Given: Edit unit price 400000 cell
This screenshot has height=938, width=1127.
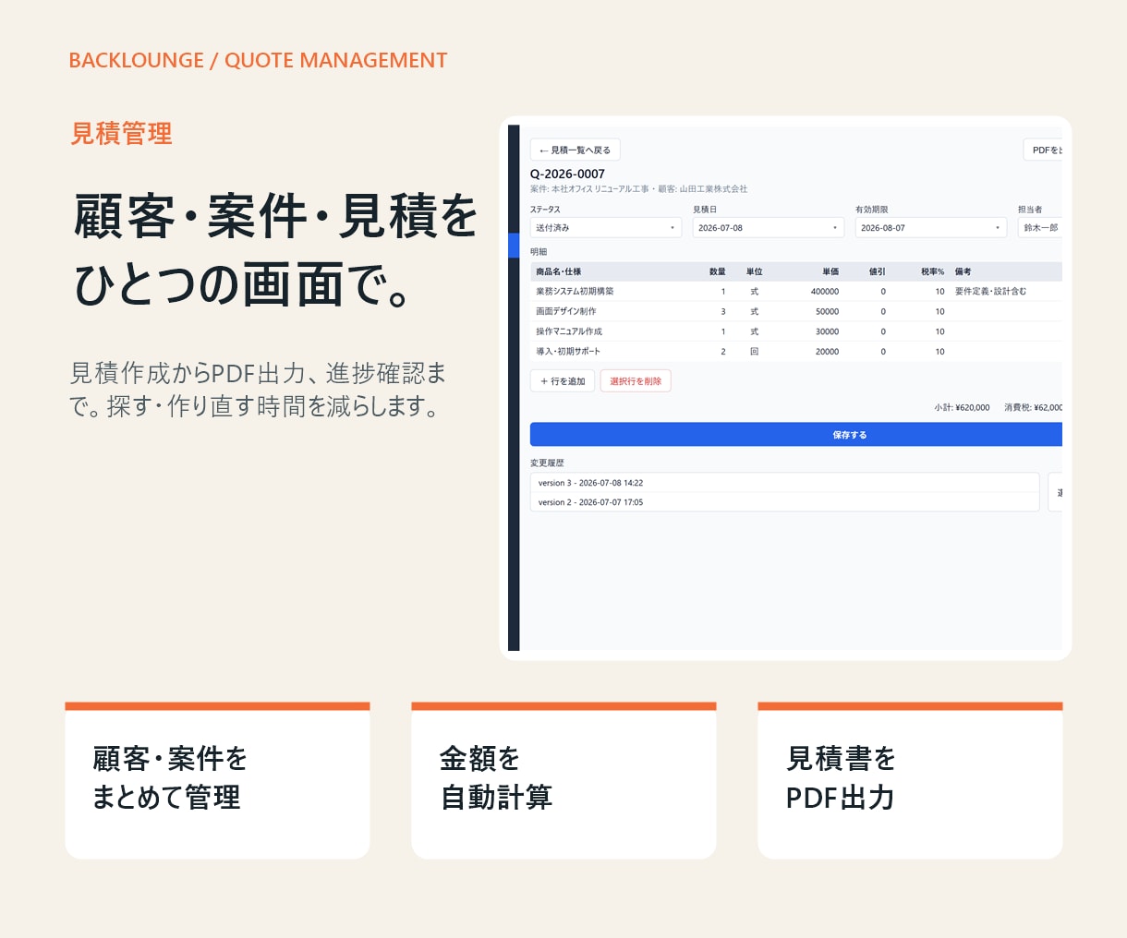Looking at the screenshot, I should tap(825, 292).
